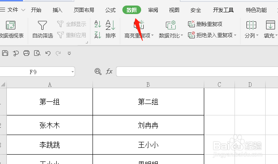Sort ascending with the A-Z icon
The height and width of the screenshot is (164, 278).
pyautogui.click(x=98, y=24)
